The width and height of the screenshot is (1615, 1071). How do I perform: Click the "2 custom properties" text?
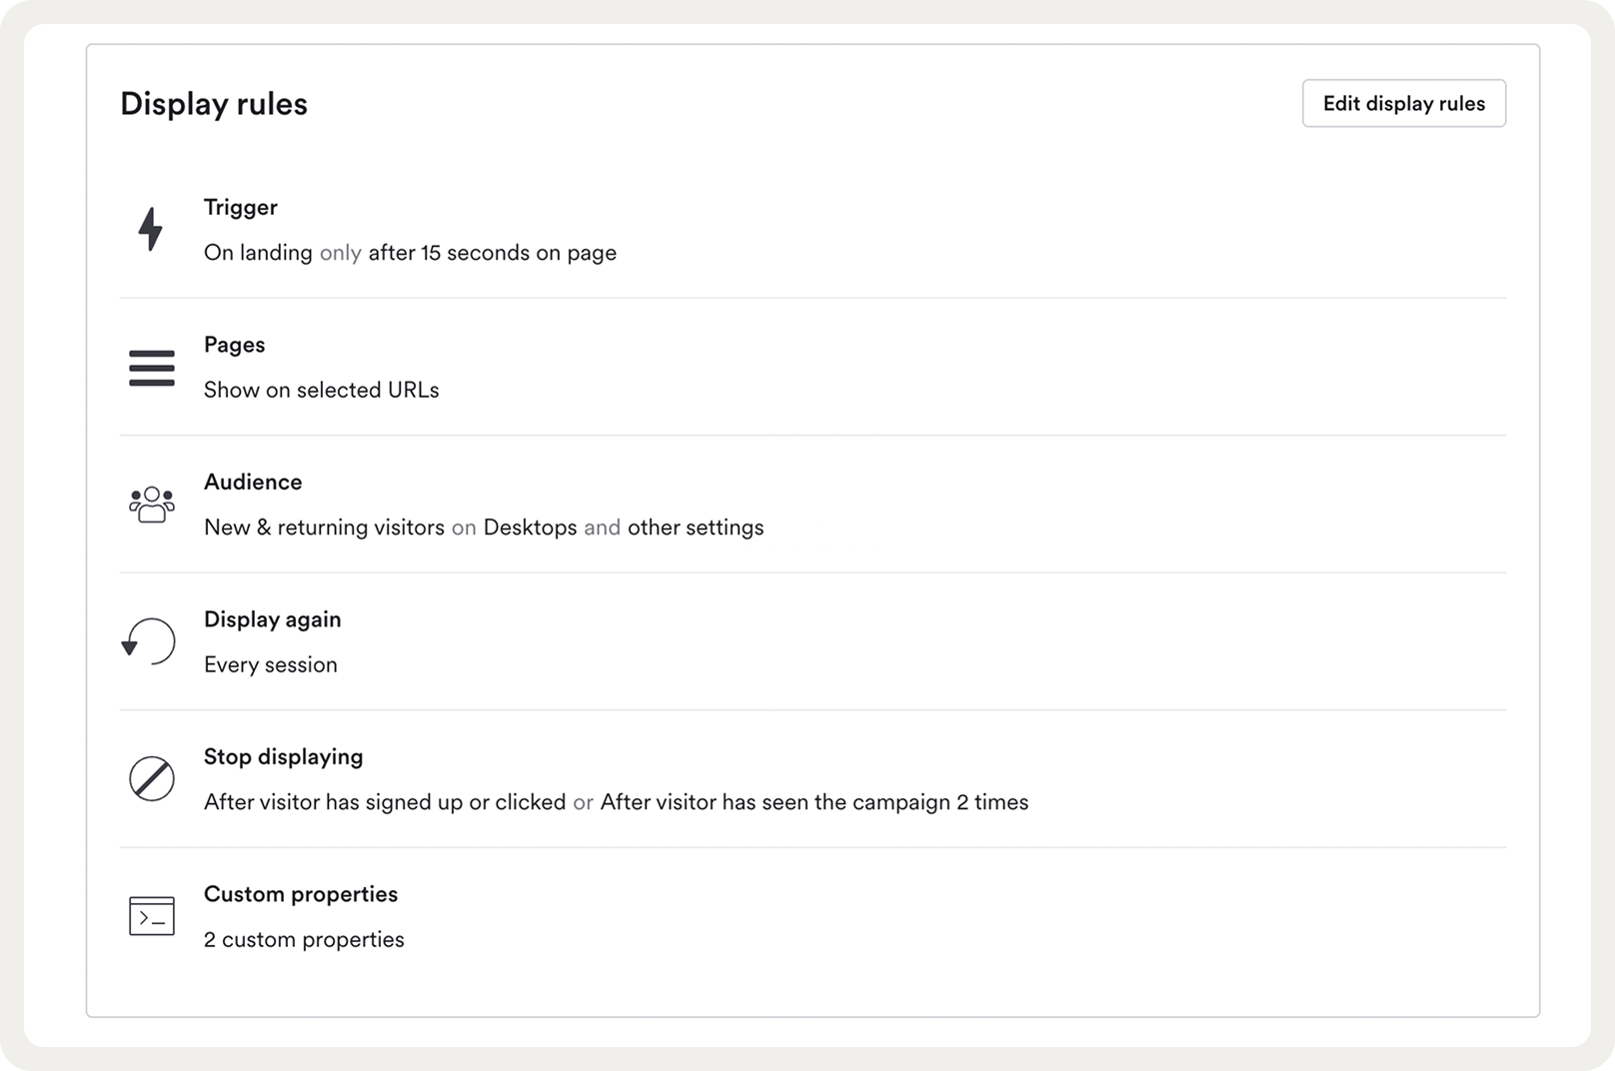[x=304, y=940]
